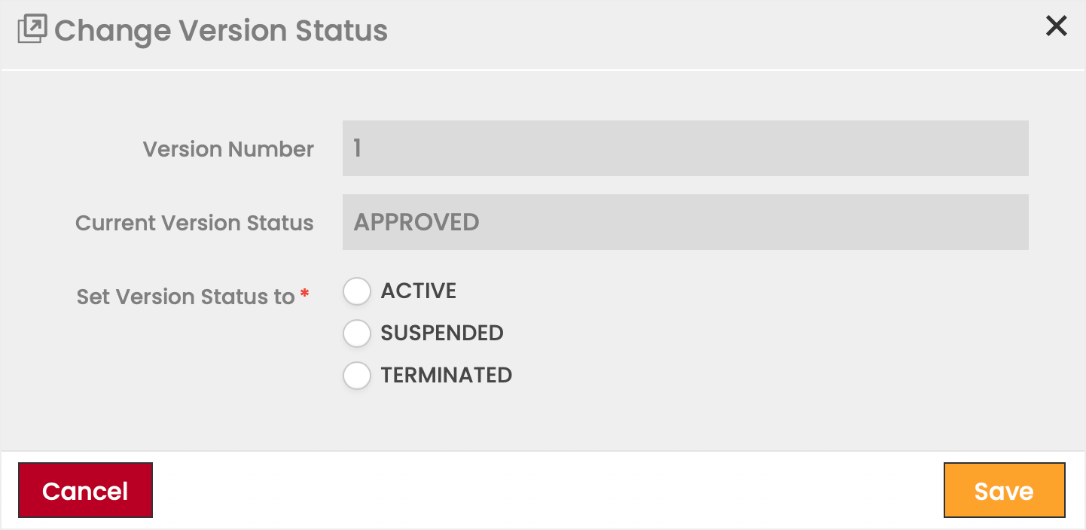Click the red required-field asterisk
1086x530 pixels.
pos(305,294)
